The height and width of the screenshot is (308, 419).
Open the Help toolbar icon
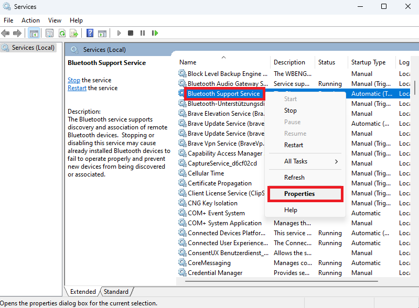90,33
